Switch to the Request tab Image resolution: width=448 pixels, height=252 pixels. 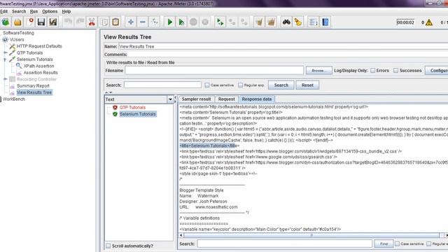226,99
